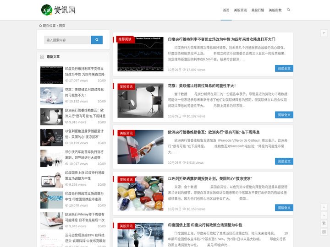The height and width of the screenshot is (247, 330).
Task: Click 美股资讯 tag on the colorful stones article
Action: click(x=126, y=179)
